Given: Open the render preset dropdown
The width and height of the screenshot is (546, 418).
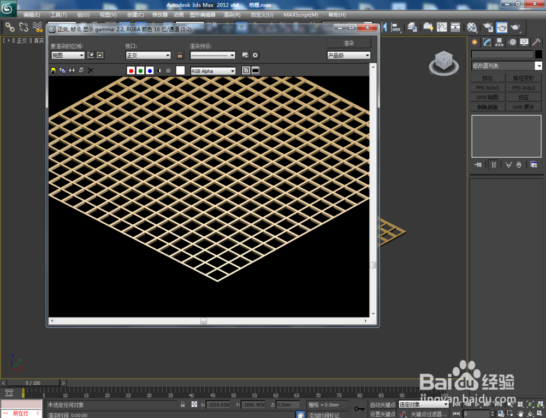Looking at the screenshot, I should click(212, 55).
